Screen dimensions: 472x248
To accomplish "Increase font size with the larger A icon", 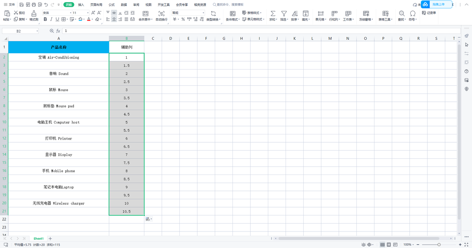I will point(93,13).
